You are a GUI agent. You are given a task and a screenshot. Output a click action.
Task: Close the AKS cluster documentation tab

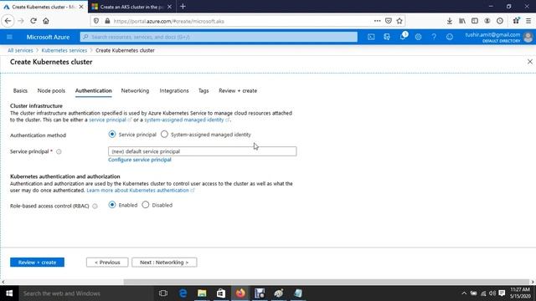tap(169, 7)
